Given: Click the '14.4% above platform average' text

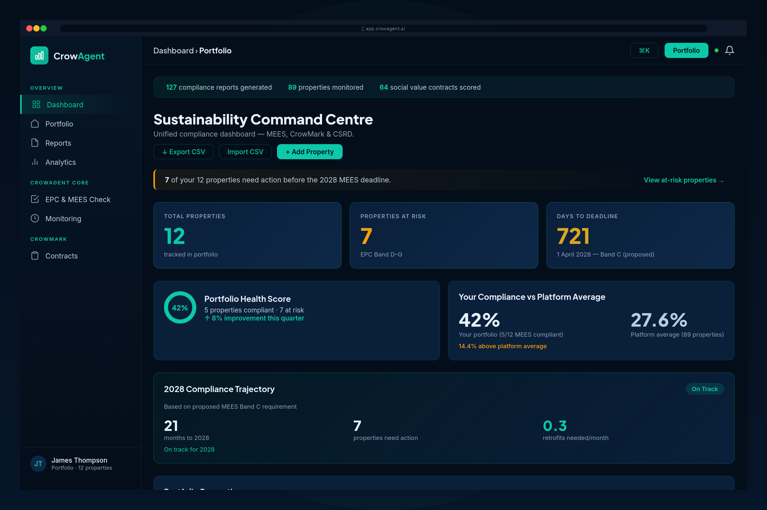Looking at the screenshot, I should pyautogui.click(x=503, y=346).
